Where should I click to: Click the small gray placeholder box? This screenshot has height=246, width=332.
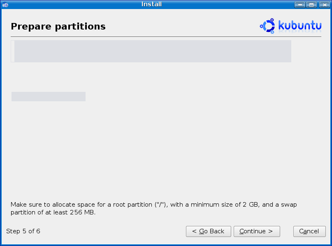49,96
